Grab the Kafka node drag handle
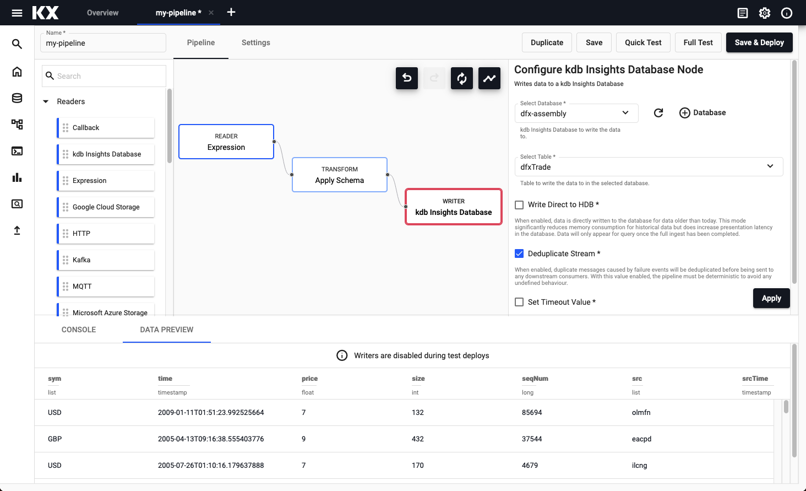This screenshot has height=491, width=806. tap(66, 260)
